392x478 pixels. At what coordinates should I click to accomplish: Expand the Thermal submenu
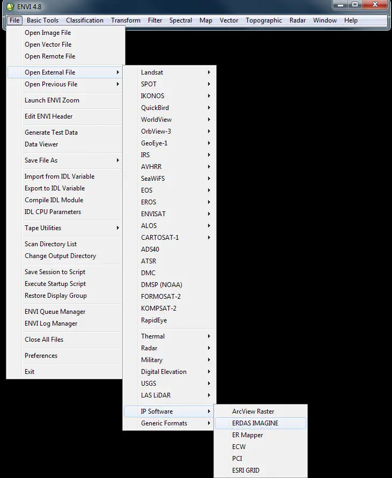(169, 336)
